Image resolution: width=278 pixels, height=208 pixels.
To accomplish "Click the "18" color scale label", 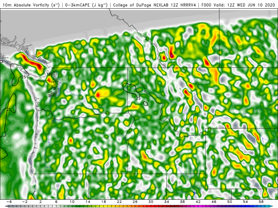I will pos(104,202).
